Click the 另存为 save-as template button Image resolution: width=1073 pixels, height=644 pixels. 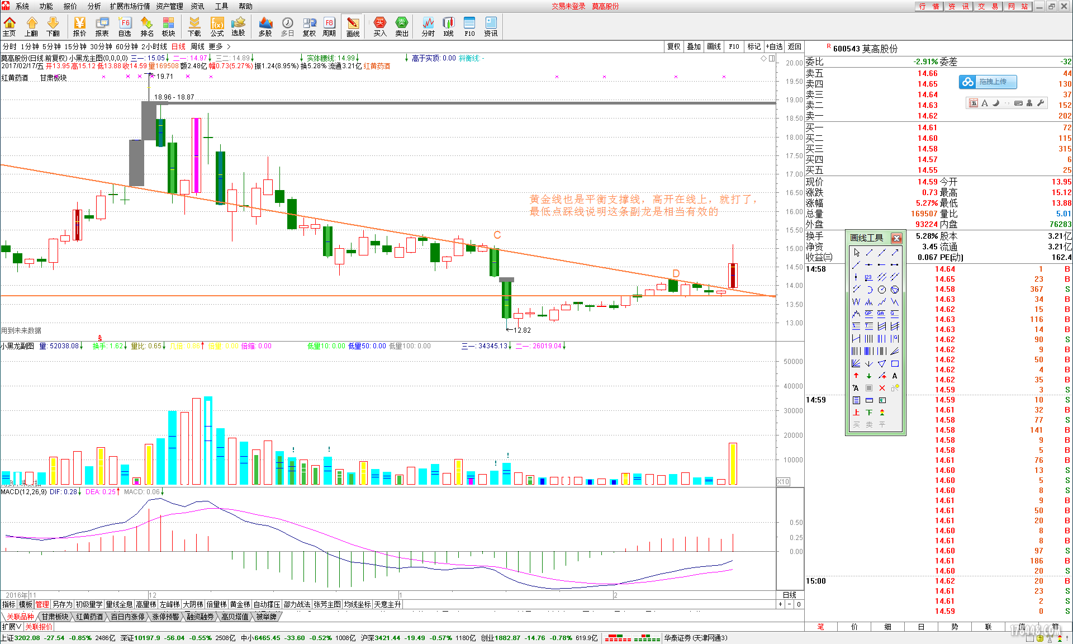(x=62, y=604)
